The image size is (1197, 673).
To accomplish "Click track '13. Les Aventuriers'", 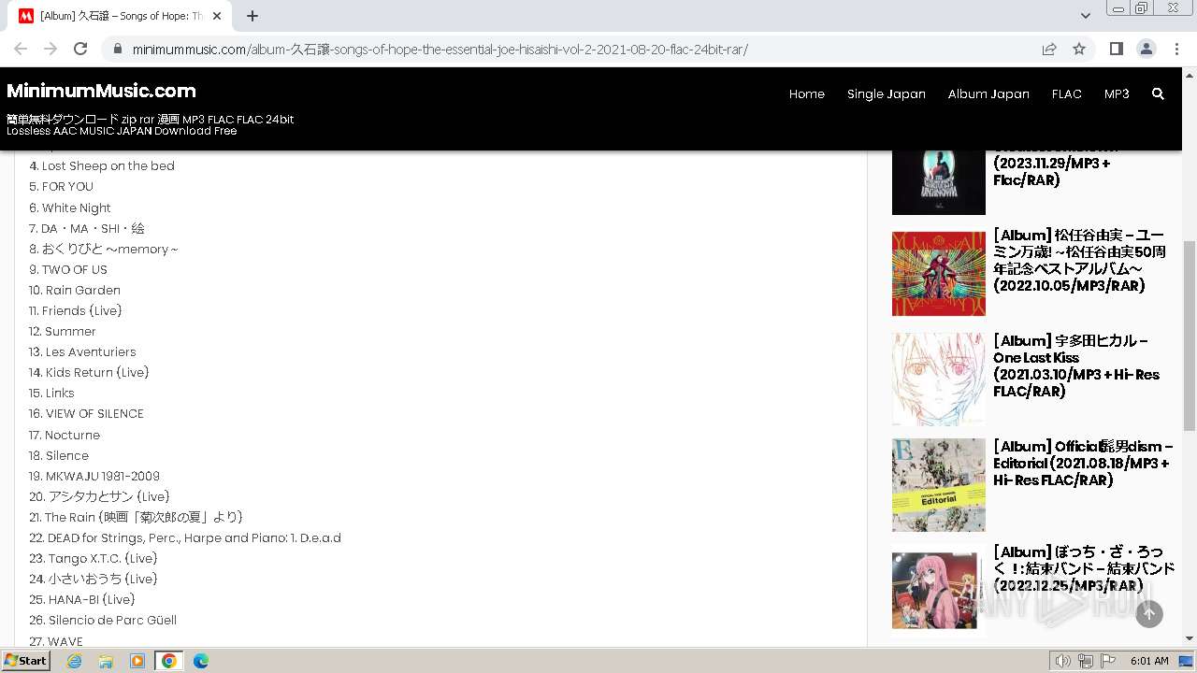I will click(x=82, y=352).
